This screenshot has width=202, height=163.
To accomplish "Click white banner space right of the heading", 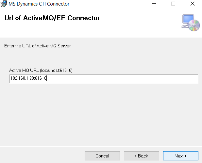I will tap(141, 20).
